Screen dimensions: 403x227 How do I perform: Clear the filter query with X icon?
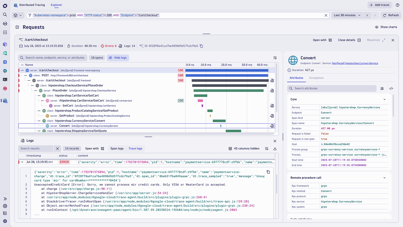tap(326, 15)
